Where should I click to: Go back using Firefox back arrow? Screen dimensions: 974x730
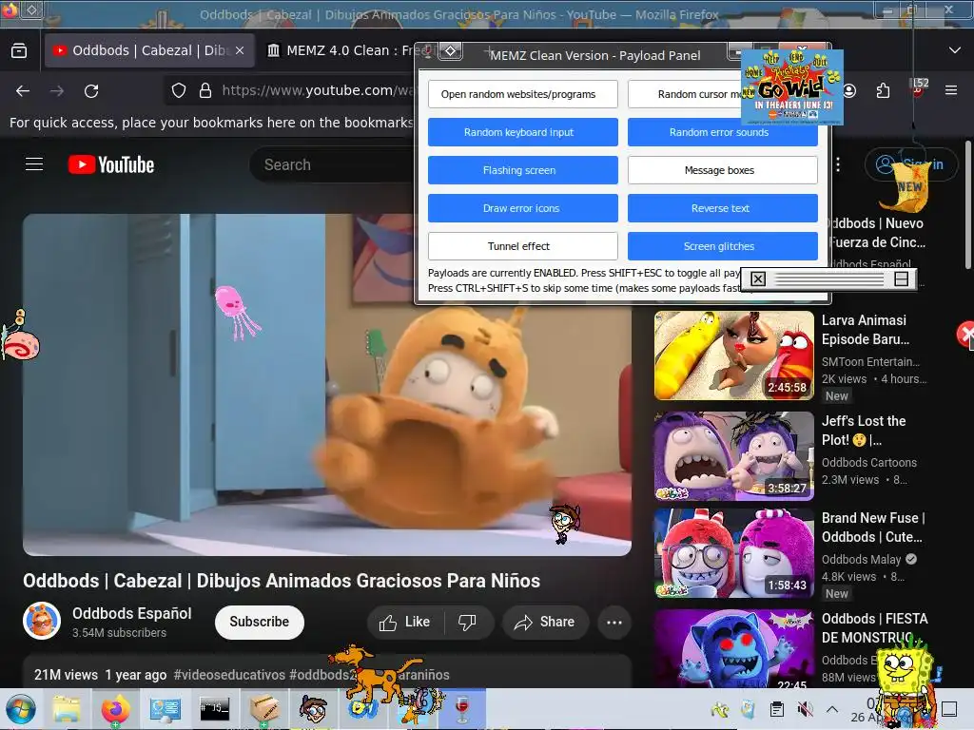pos(23,91)
